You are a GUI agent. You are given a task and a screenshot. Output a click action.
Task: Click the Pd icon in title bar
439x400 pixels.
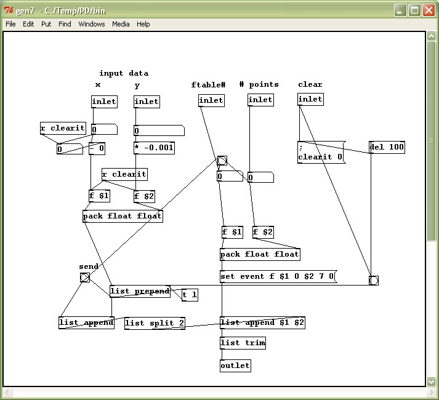pyautogui.click(x=9, y=10)
